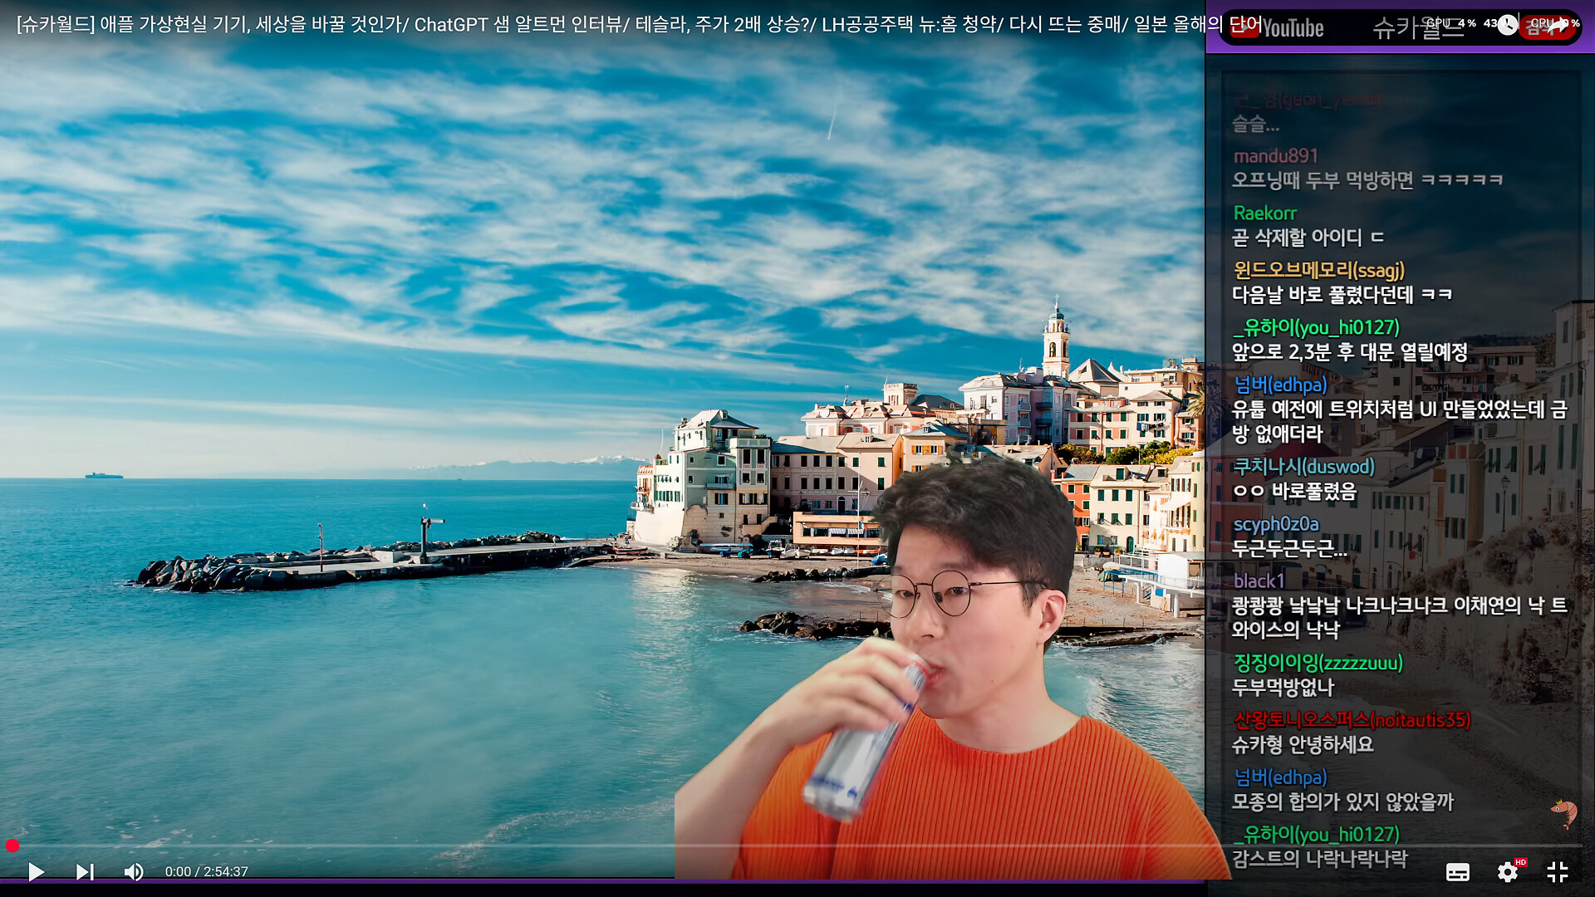
Task: Open the settings gear menu
Action: coord(1507,872)
